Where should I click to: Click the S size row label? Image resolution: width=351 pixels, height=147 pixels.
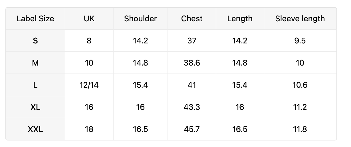coord(35,41)
